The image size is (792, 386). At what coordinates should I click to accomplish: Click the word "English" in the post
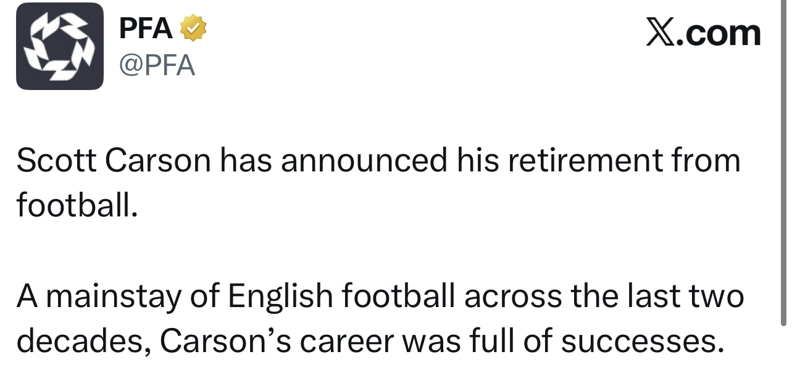[281, 297]
